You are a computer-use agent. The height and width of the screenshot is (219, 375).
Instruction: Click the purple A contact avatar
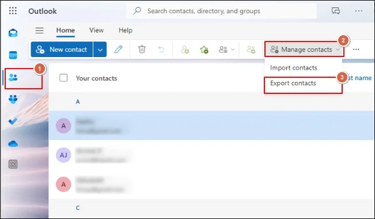coord(63,126)
